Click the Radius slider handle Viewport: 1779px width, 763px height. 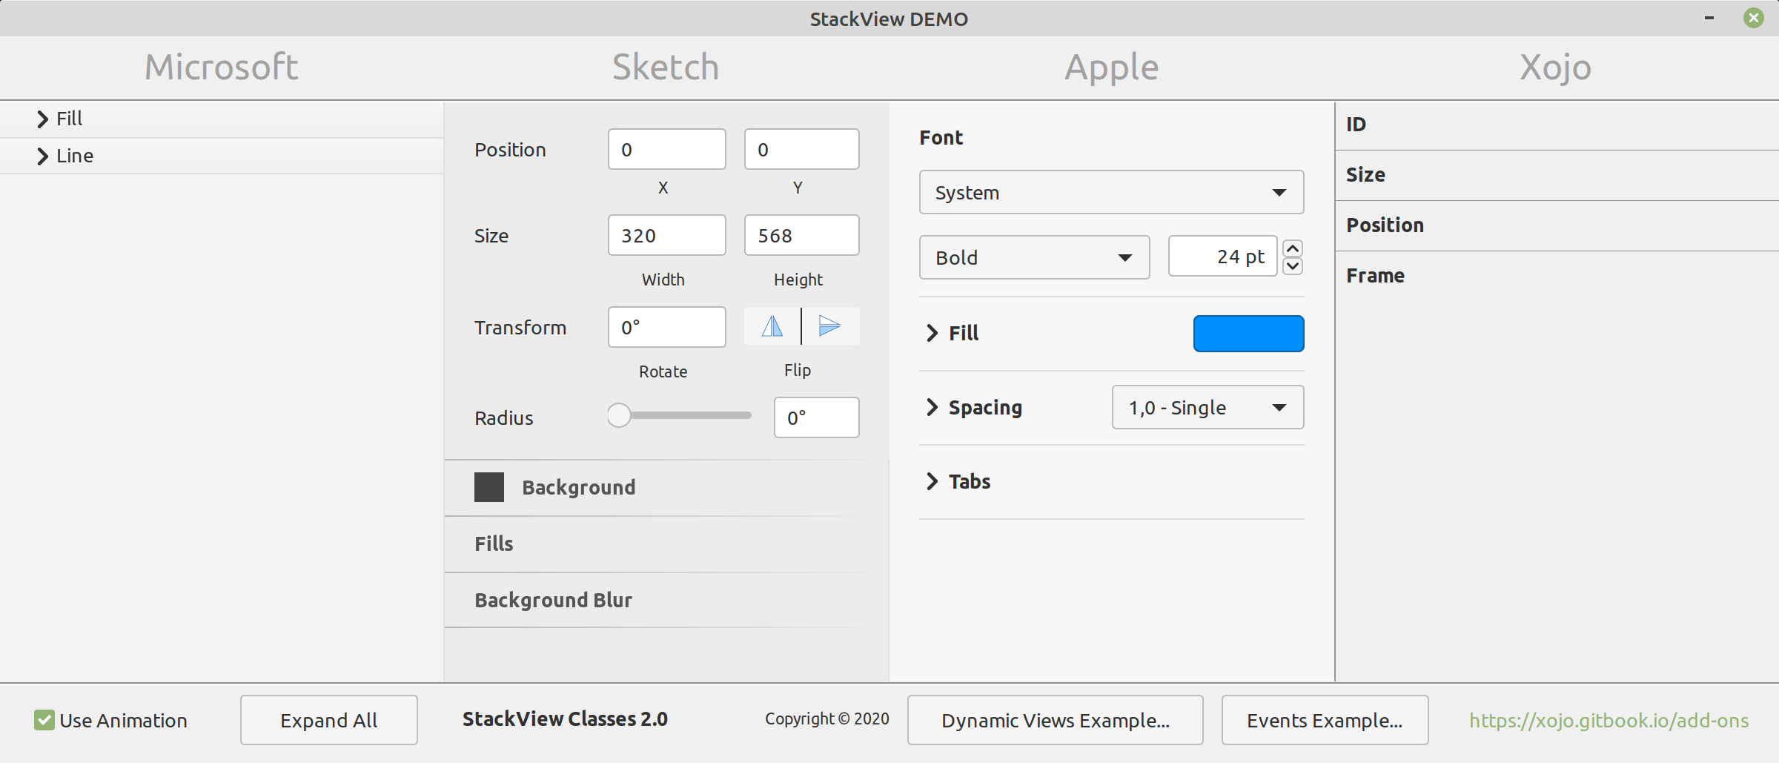pyautogui.click(x=619, y=415)
